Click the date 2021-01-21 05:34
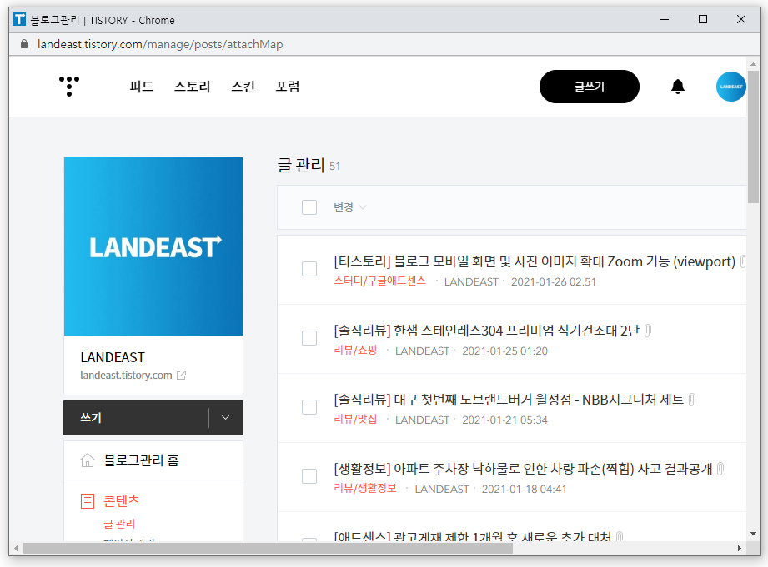The height and width of the screenshot is (567, 768). tap(504, 420)
